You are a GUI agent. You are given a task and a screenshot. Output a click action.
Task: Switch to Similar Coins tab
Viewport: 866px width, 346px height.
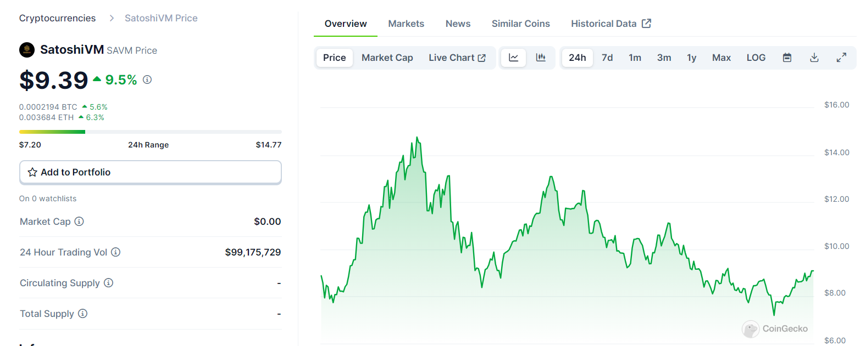(x=520, y=24)
